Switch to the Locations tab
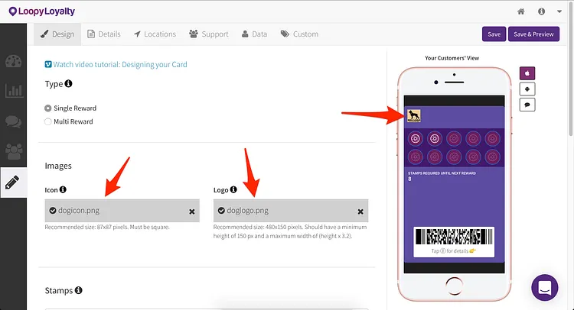The image size is (574, 310). tap(155, 34)
